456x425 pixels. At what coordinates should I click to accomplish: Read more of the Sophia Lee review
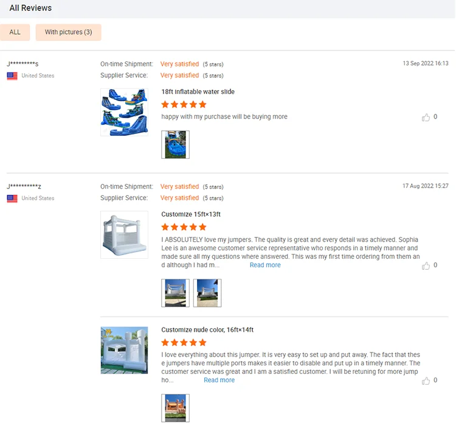coord(265,265)
